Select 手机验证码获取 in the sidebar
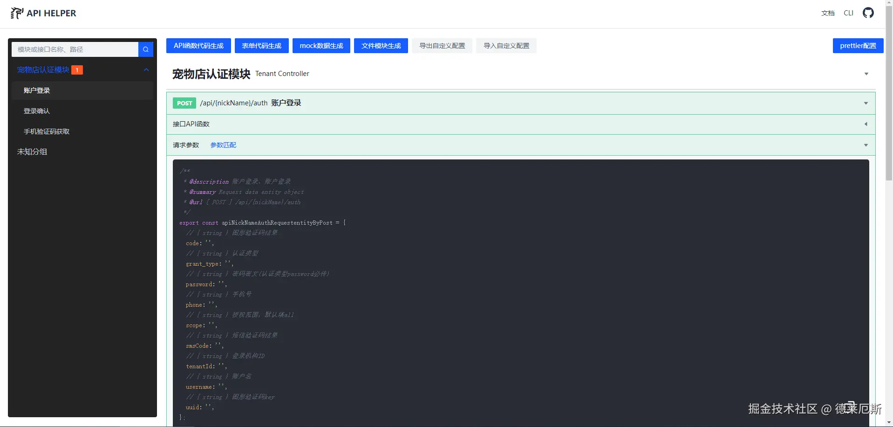 coord(82,131)
